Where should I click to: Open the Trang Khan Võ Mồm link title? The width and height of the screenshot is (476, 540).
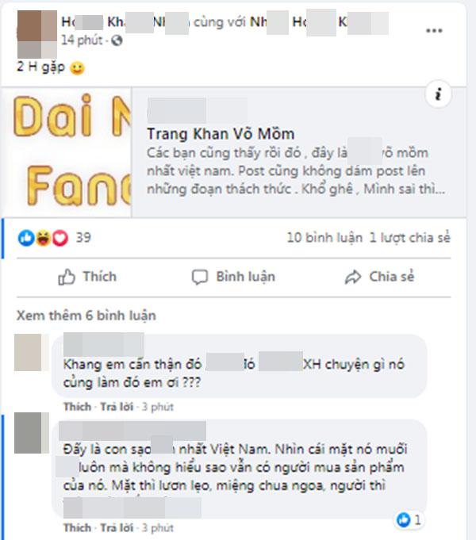click(221, 134)
